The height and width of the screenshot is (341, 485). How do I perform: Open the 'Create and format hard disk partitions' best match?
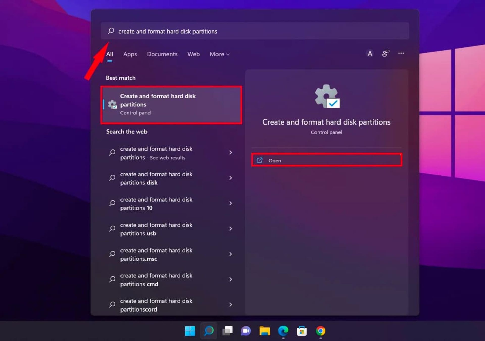point(171,105)
